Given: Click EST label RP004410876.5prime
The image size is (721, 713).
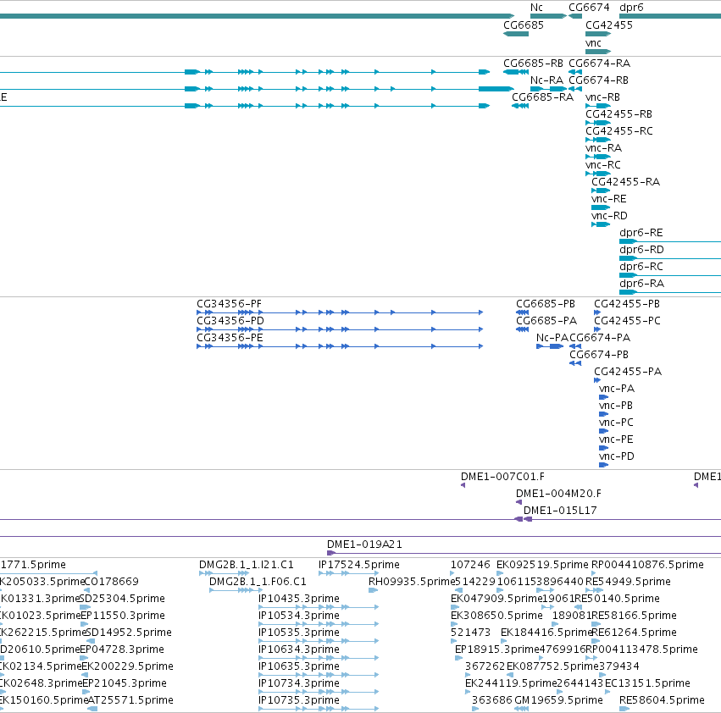Looking at the screenshot, I should (647, 565).
